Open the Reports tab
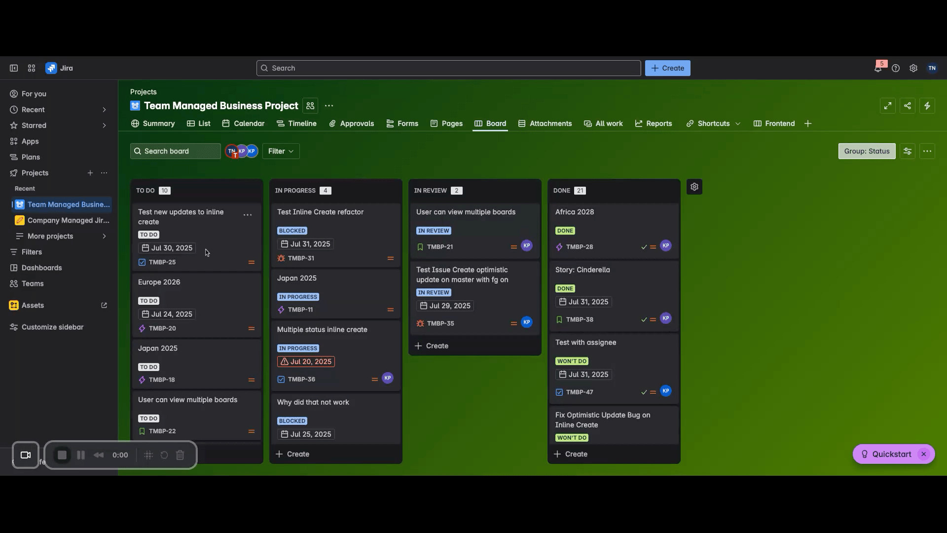Image resolution: width=947 pixels, height=533 pixels. (x=653, y=123)
